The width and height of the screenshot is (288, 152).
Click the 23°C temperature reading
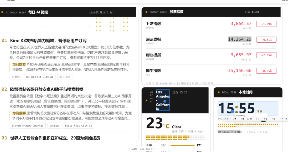(x=158, y=123)
